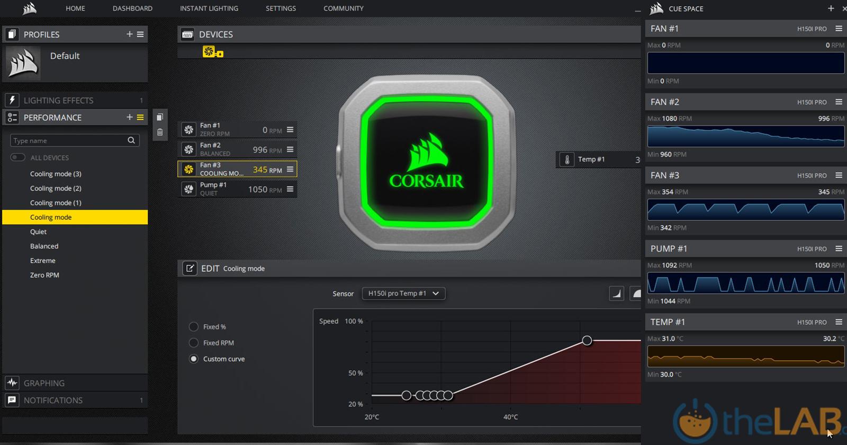Click the Fan #2 fan icon
Screen dimensions: 847x445
188,149
